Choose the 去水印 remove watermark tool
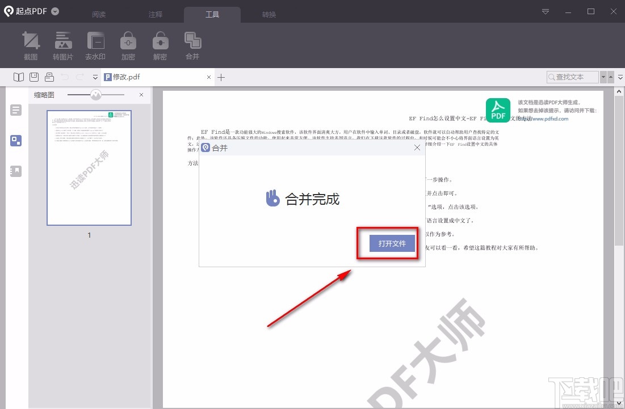625x409 pixels. point(95,46)
